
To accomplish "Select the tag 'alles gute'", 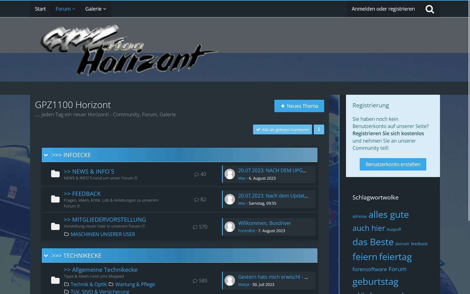I will (x=388, y=215).
